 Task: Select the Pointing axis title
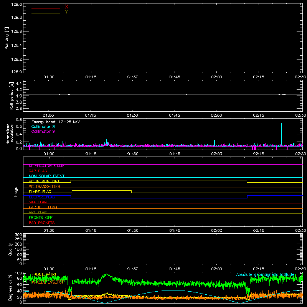coord(7,38)
